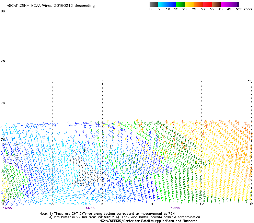Click the longitude 12 axis label
The width and height of the screenshot is (254, 223).
coord(201,204)
